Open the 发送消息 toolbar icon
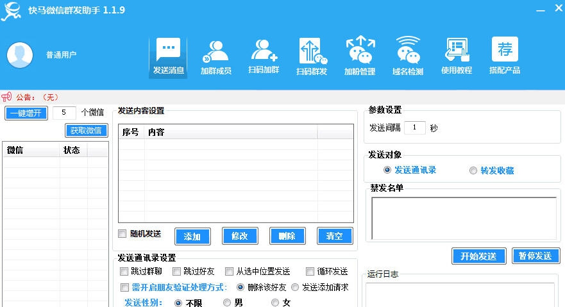Screen dimensions: 565x307 pos(168,56)
